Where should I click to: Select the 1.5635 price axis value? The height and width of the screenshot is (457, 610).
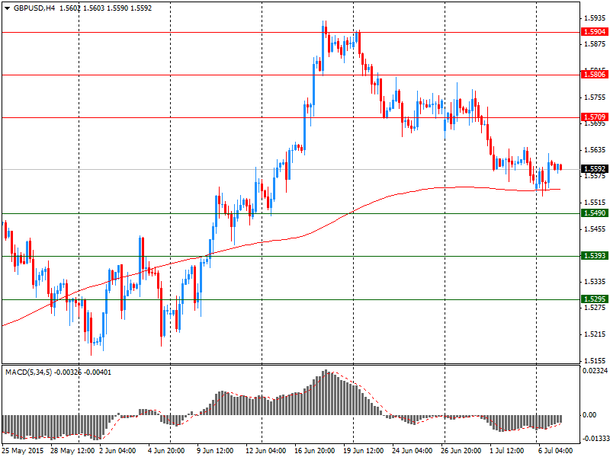[x=595, y=150]
